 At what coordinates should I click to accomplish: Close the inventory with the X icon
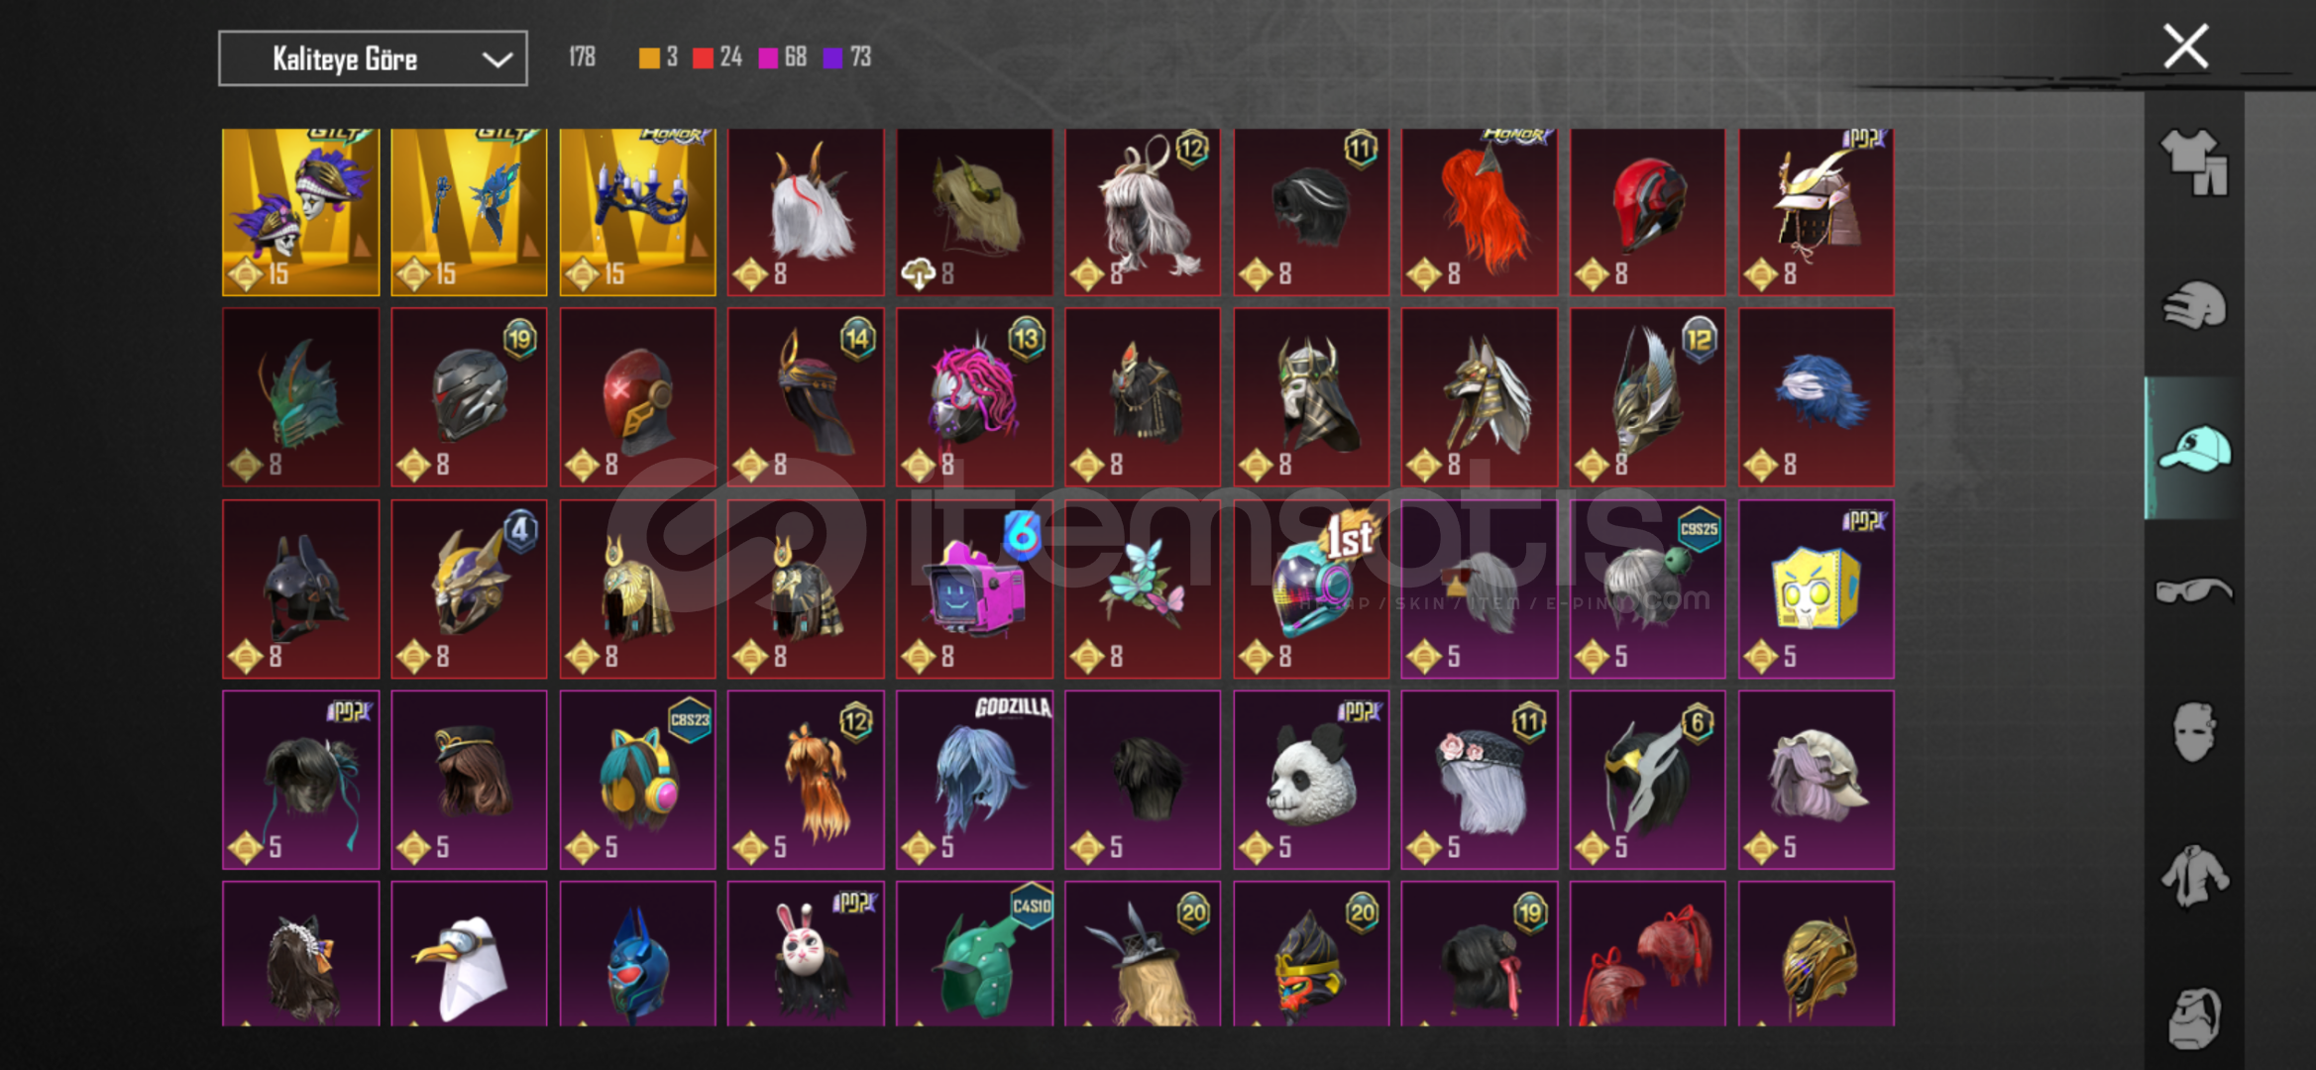[2185, 47]
